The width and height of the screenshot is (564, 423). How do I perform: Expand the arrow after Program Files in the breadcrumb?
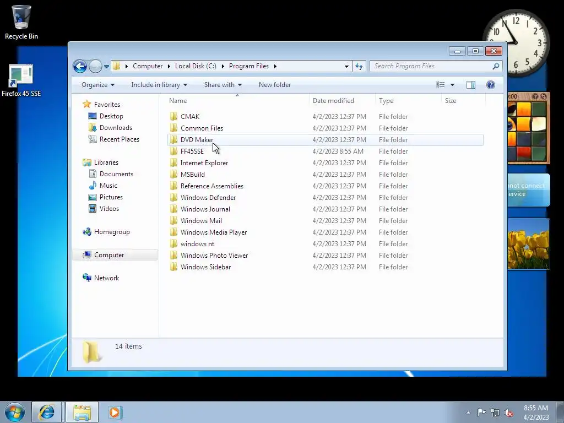[275, 66]
